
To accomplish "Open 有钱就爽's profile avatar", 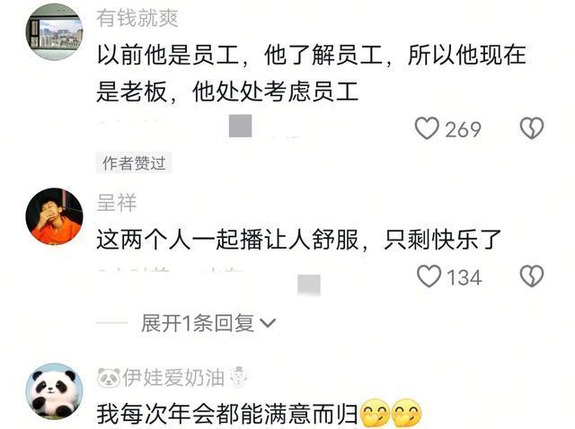I will 54,32.
